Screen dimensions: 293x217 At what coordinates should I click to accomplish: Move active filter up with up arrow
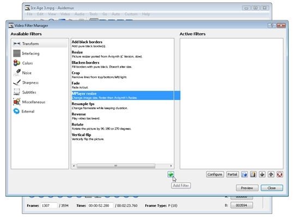tap(271, 175)
